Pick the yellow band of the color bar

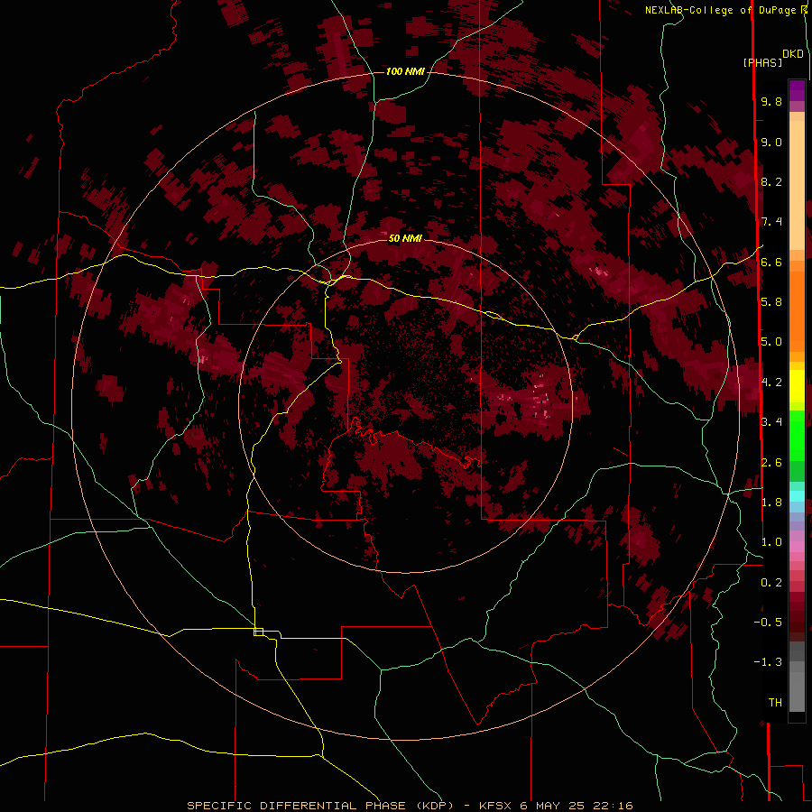(x=797, y=386)
